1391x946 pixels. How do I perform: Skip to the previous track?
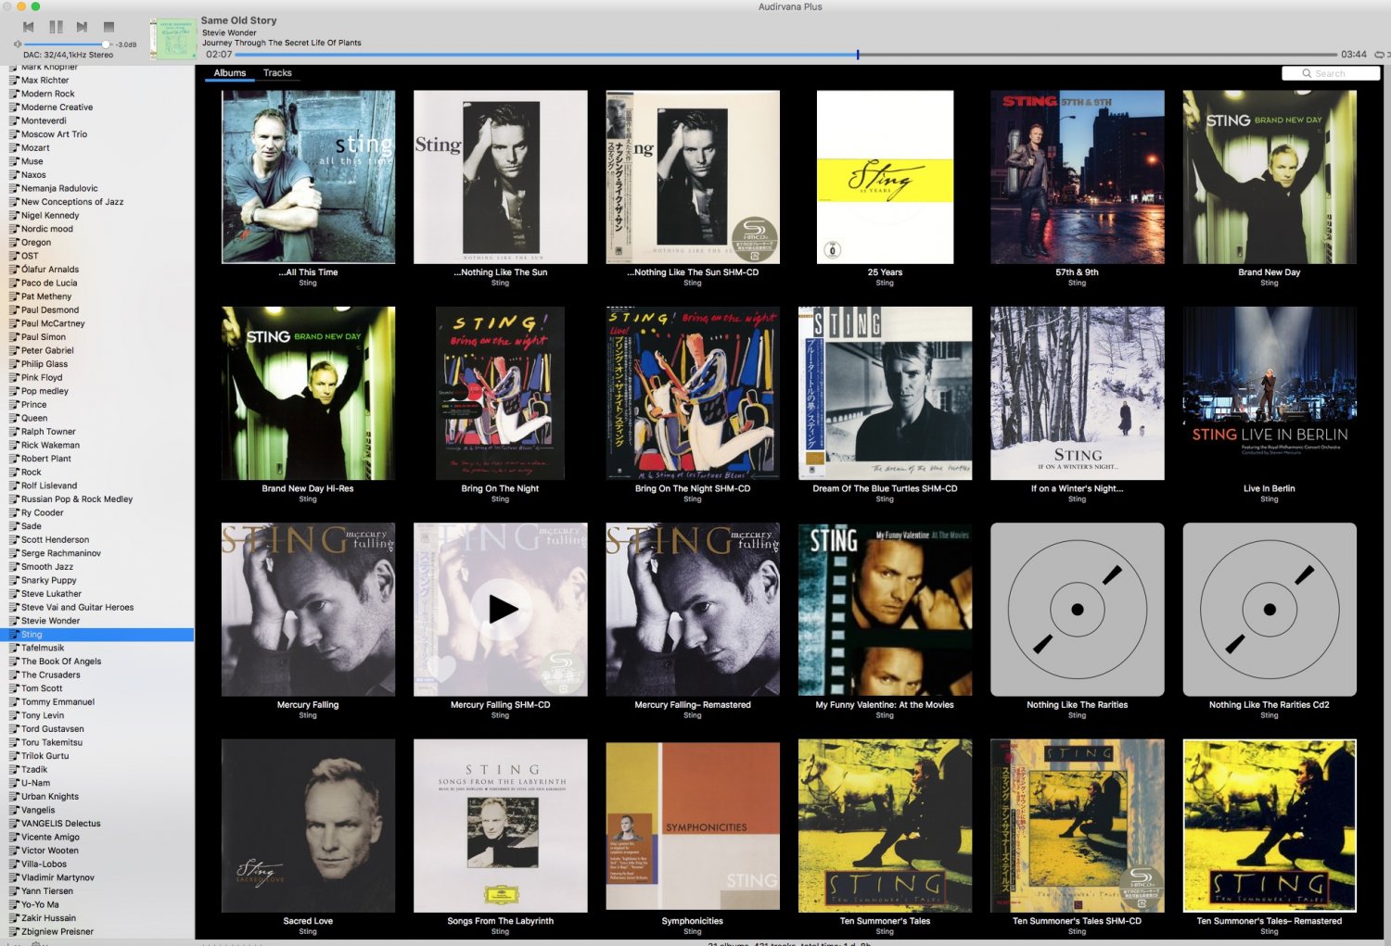click(x=29, y=27)
